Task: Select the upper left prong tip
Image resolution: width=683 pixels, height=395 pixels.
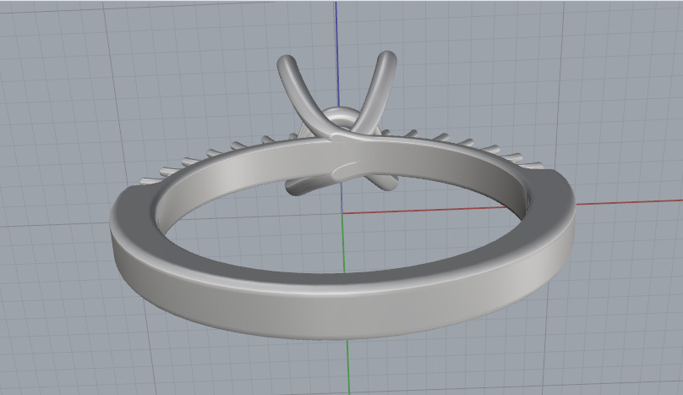Action: 287,63
